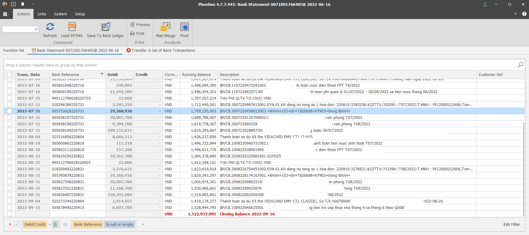Click the Customer Ref column header
This screenshot has width=529, height=235.
coord(501,74)
